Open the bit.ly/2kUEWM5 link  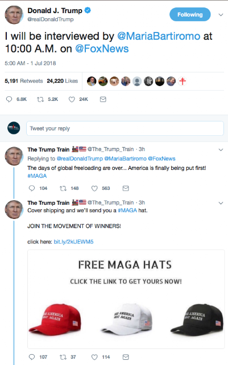tap(73, 242)
